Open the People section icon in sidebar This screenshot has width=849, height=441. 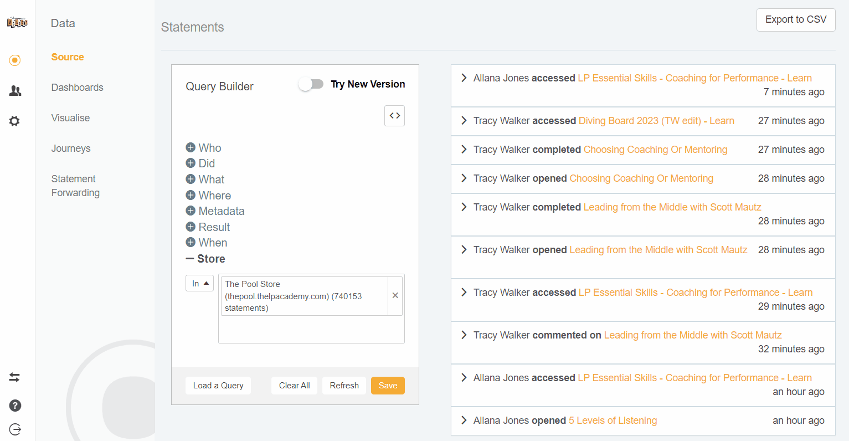15,90
